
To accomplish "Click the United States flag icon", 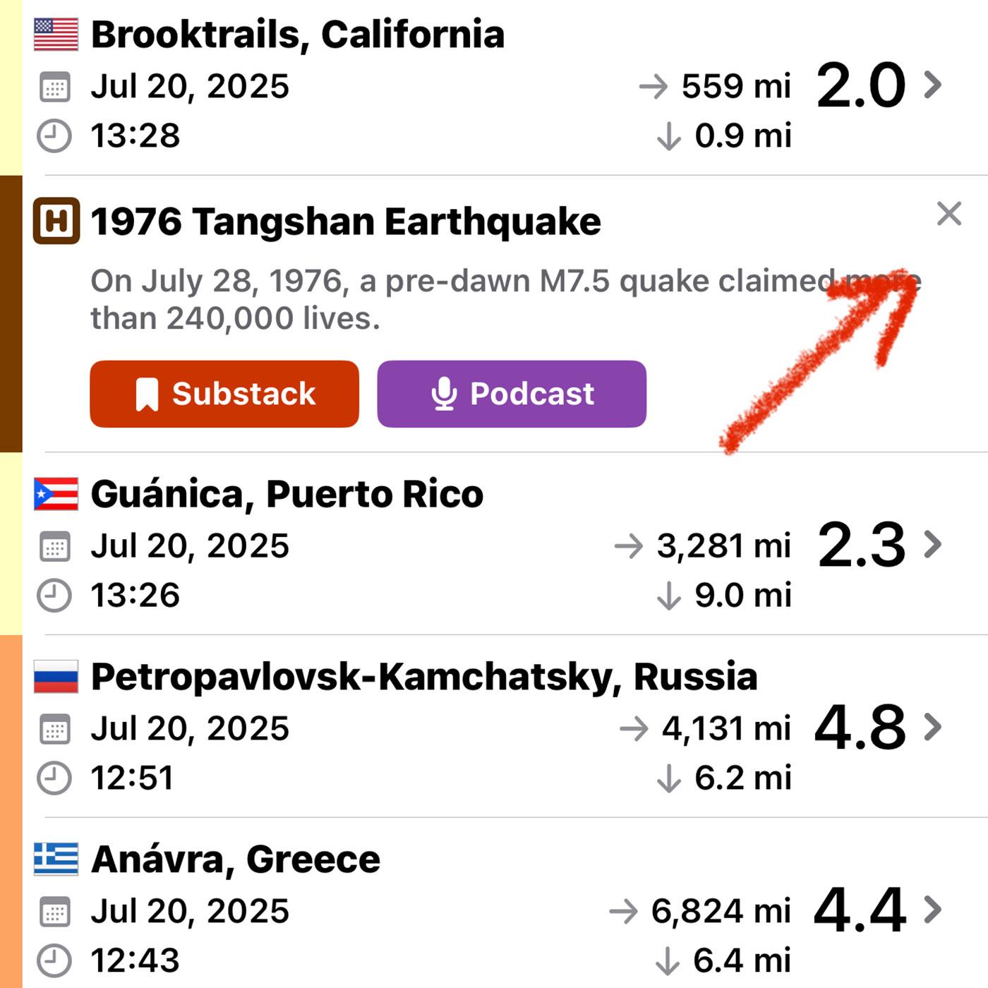I will [x=56, y=35].
